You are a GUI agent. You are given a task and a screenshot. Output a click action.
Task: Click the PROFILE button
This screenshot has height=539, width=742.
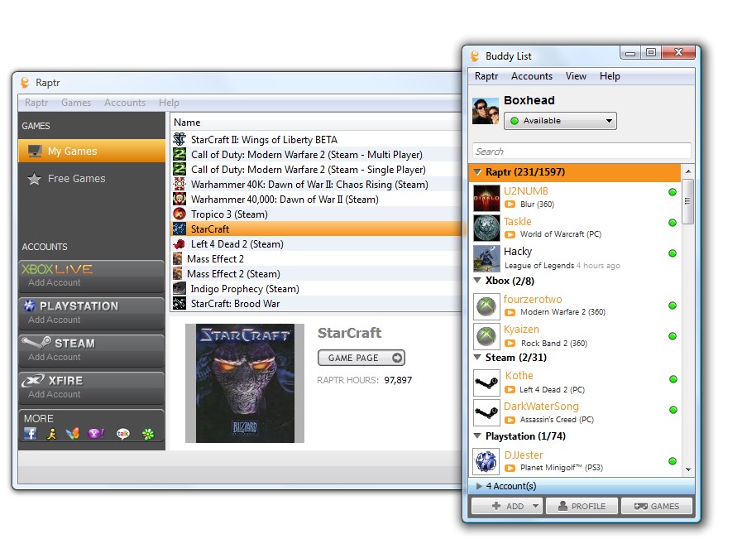[x=581, y=506]
